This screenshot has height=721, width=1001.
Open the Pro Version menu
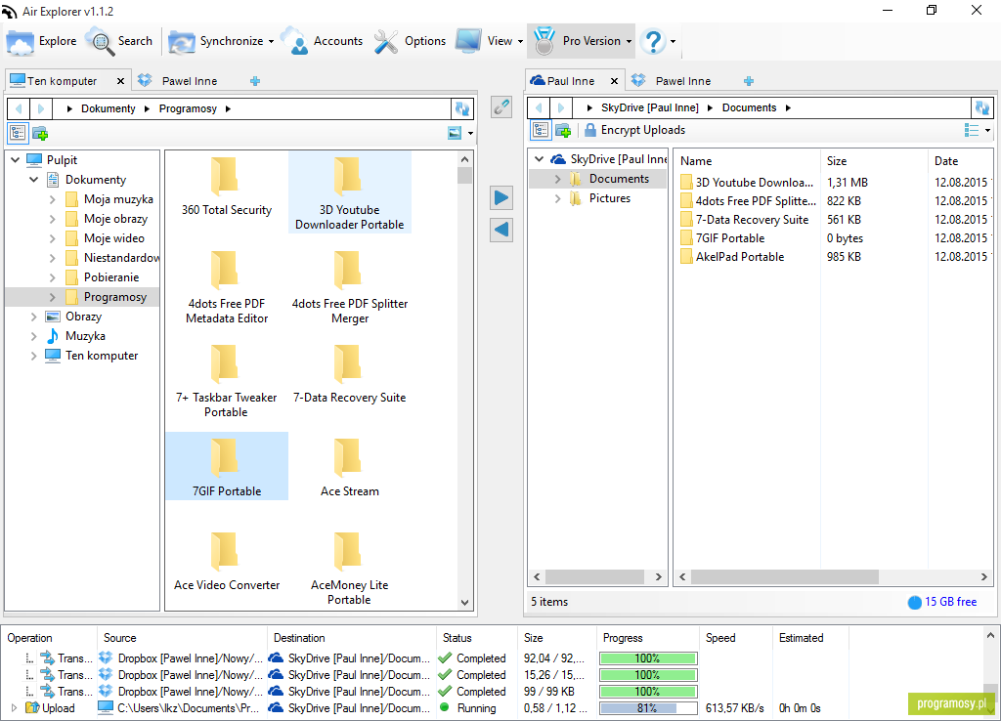(581, 41)
